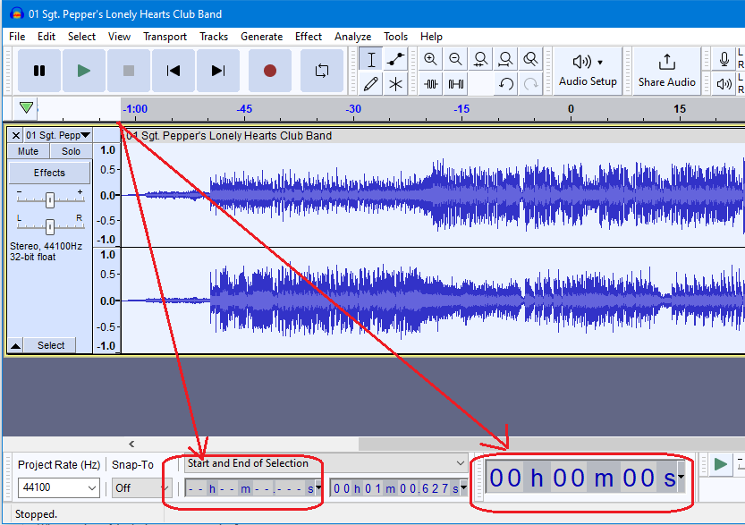
Task: Skip to end of the project
Action: (218, 71)
